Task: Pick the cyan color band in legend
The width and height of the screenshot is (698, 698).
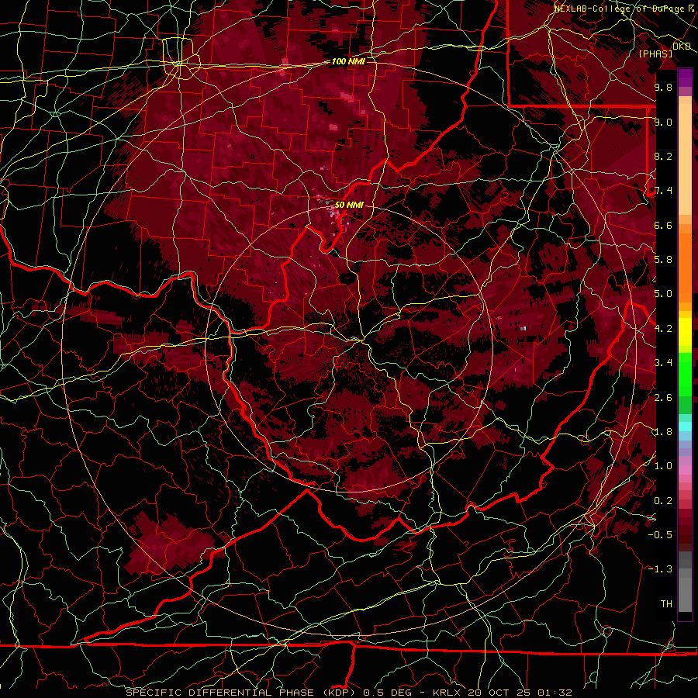Action: (x=685, y=427)
